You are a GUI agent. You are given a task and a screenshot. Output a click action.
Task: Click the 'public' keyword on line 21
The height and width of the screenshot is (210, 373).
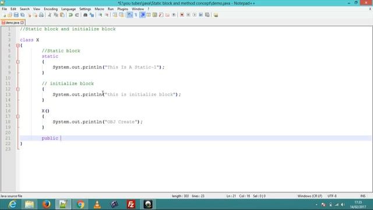tap(50, 138)
